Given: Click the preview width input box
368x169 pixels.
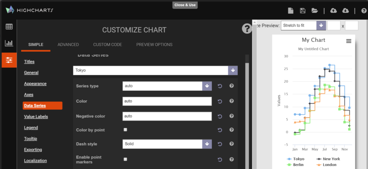Looking at the screenshot, I should [x=334, y=25].
